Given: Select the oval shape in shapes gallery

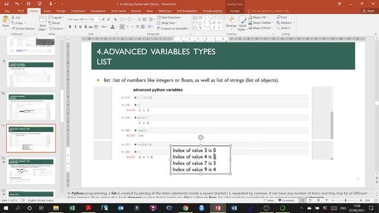Looking at the screenshot, I should pyautogui.click(x=219, y=18).
